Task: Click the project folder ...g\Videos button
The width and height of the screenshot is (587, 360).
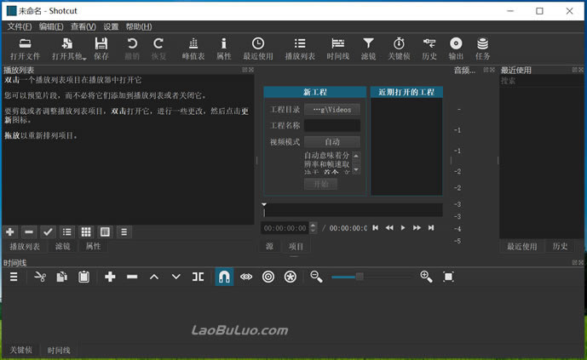Action: coord(332,110)
